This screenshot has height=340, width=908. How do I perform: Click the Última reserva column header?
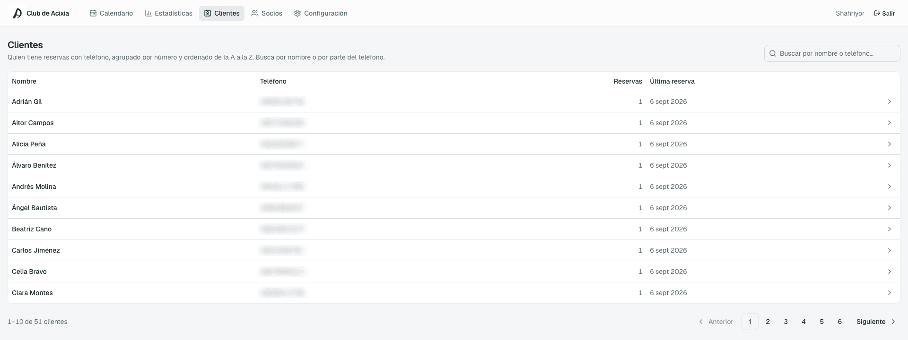click(x=672, y=81)
